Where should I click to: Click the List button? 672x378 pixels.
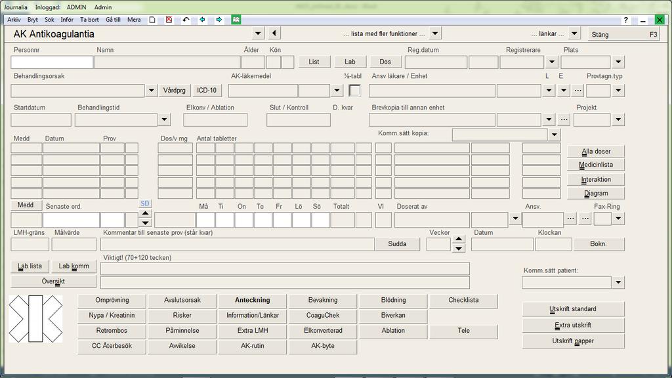point(314,62)
